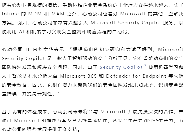The height and width of the screenshot is (134, 186).
Task: Open the blue Security Copilot hyperlink
Action: point(121,67)
